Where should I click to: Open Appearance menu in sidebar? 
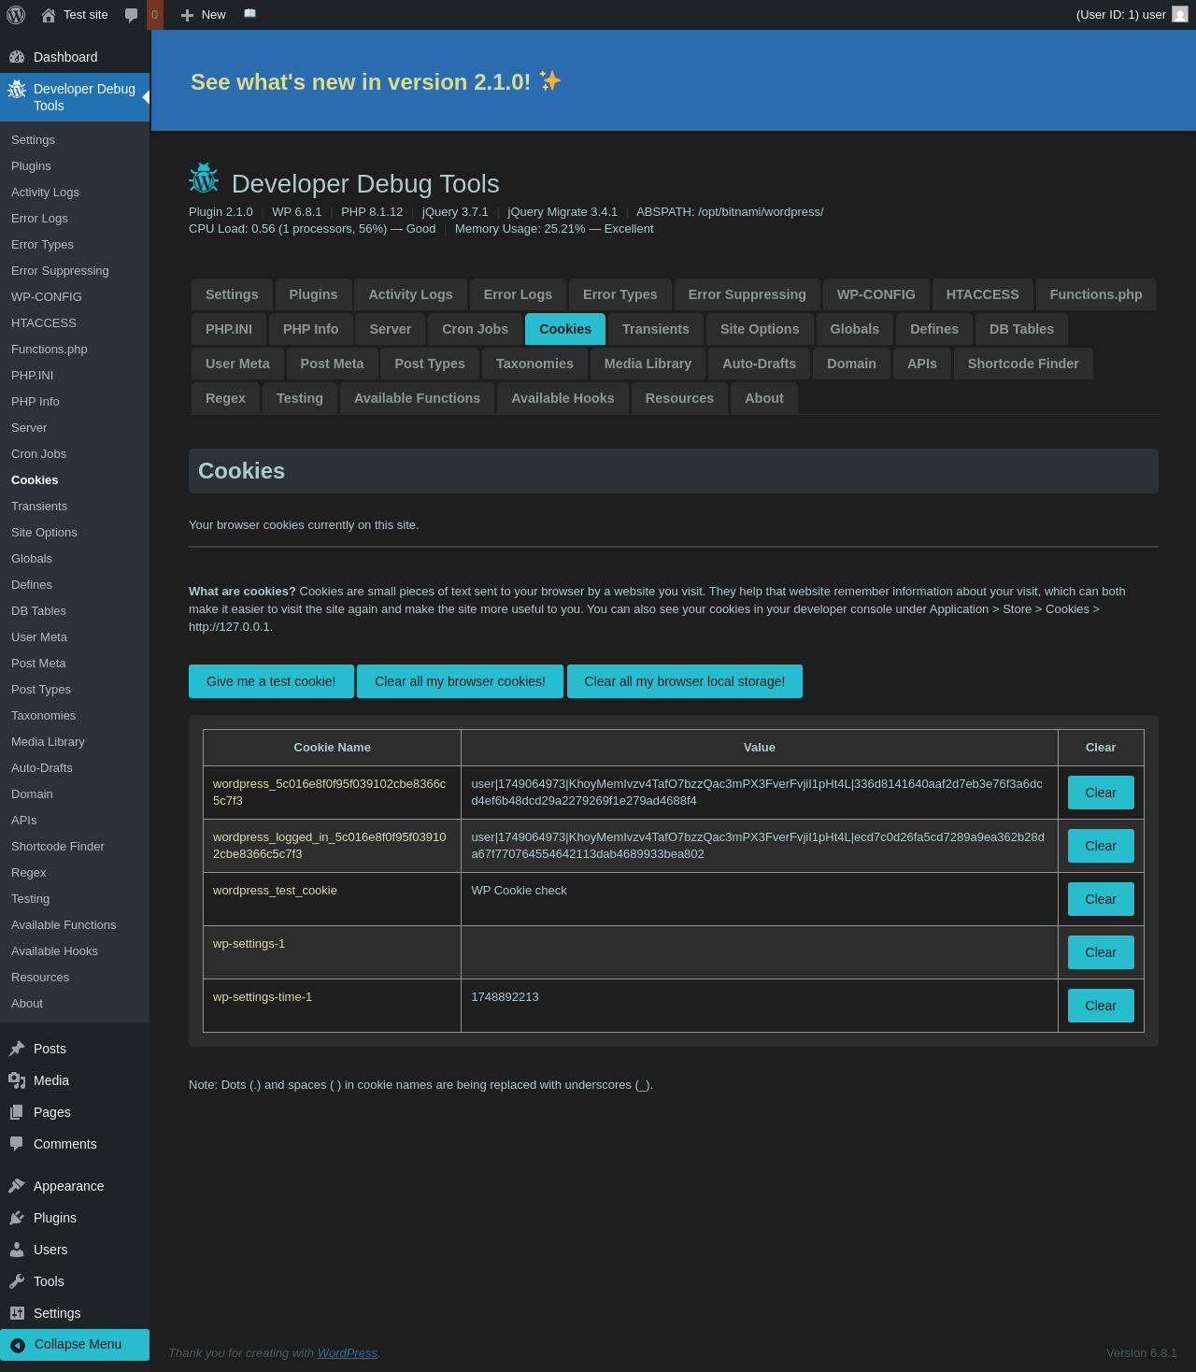[68, 1186]
